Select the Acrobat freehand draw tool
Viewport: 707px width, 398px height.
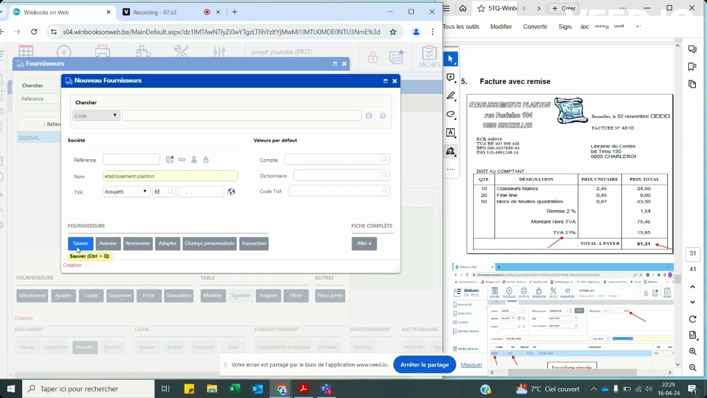(451, 114)
